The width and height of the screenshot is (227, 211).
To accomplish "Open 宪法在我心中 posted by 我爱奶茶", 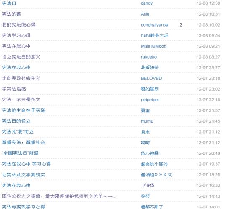I will pos(16,67).
